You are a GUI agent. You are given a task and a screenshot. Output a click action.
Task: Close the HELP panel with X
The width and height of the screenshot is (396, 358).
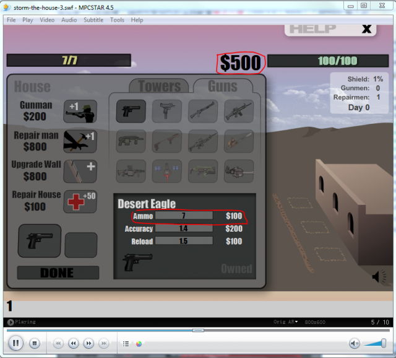[x=367, y=29]
